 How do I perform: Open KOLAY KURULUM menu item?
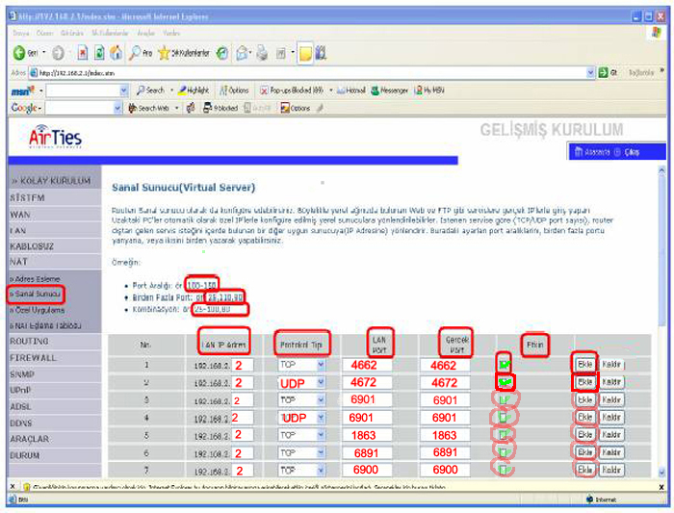point(52,180)
